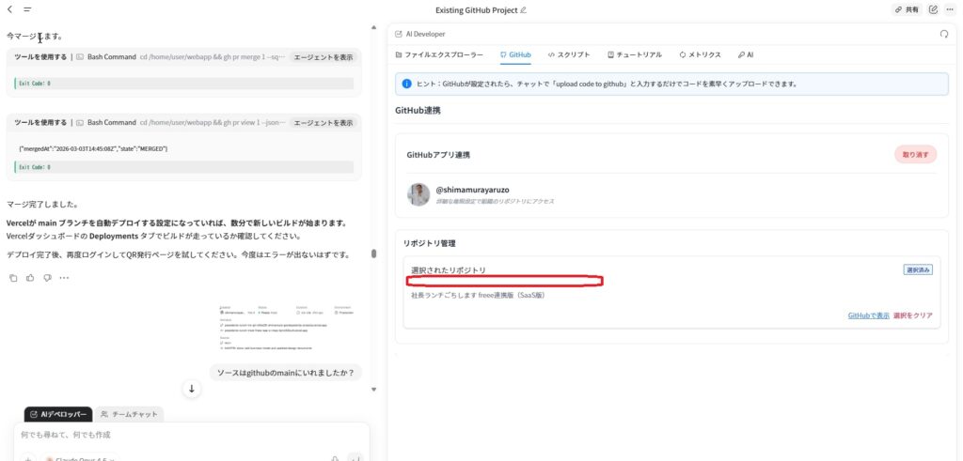Click the pencil icon beside the project title
This screenshot has height=461, width=963.
tap(524, 9)
